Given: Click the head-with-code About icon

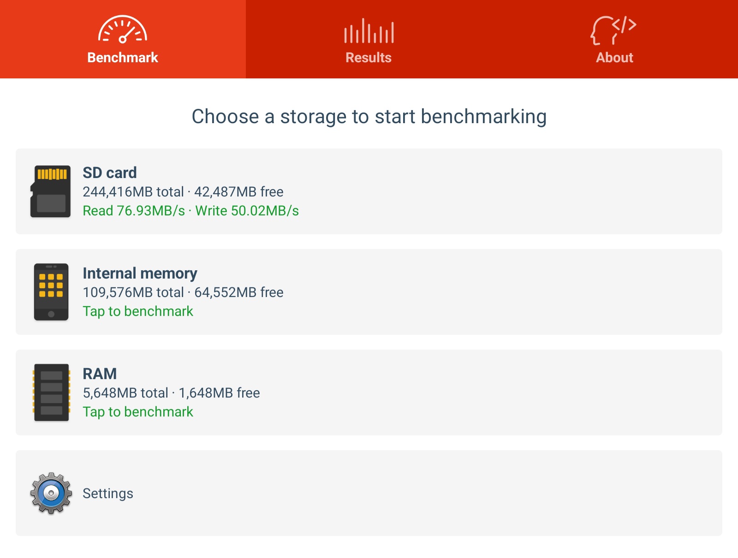Looking at the screenshot, I should (613, 30).
